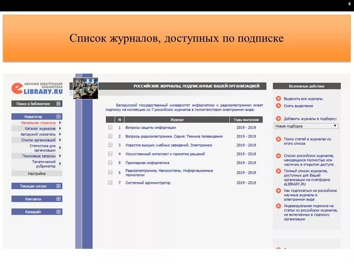Click the orange icon beside 'Поиск статей в журналах'
354x265 pixels.
[x=278, y=139]
